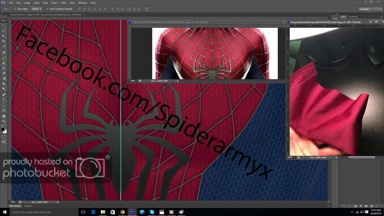Open the Image menu
Screen dimensions: 384x216
click(x=27, y=3)
